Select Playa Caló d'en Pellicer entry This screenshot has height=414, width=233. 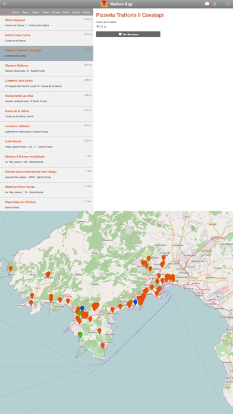click(x=46, y=205)
